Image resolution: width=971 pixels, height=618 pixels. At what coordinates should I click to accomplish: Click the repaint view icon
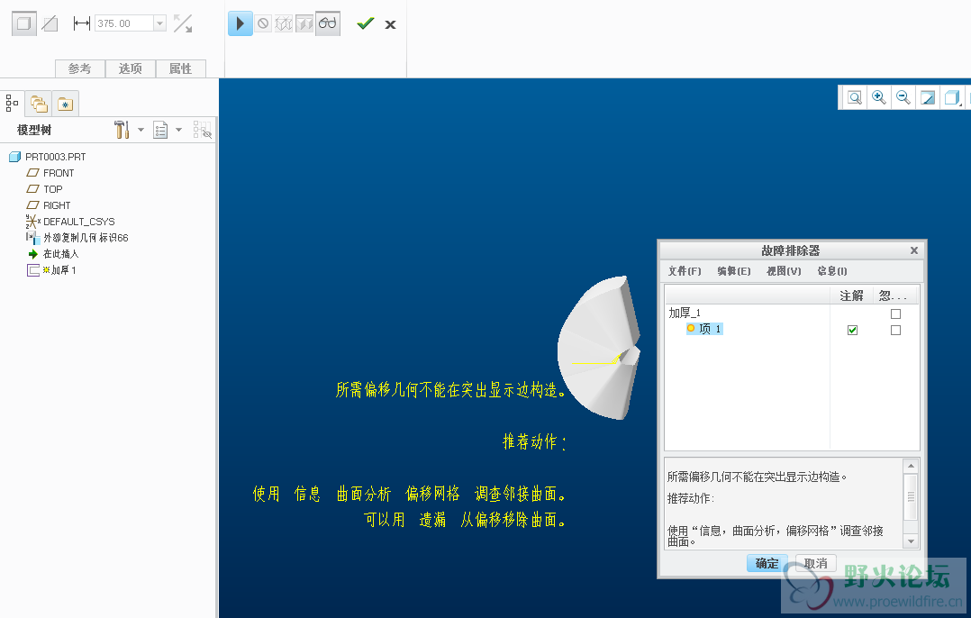coord(928,97)
